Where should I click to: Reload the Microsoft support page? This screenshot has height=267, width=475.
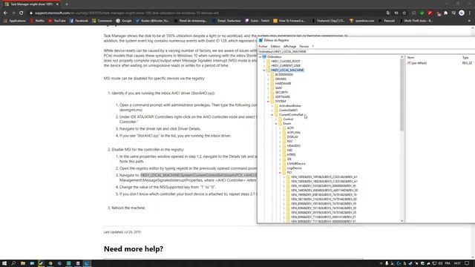coord(22,13)
